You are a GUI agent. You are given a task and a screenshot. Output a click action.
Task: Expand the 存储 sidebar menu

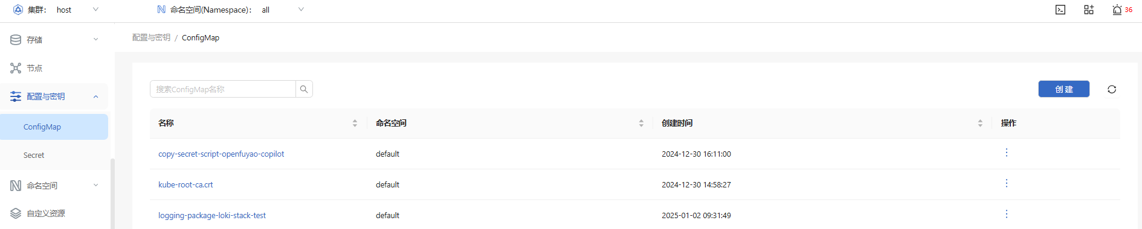(54, 40)
